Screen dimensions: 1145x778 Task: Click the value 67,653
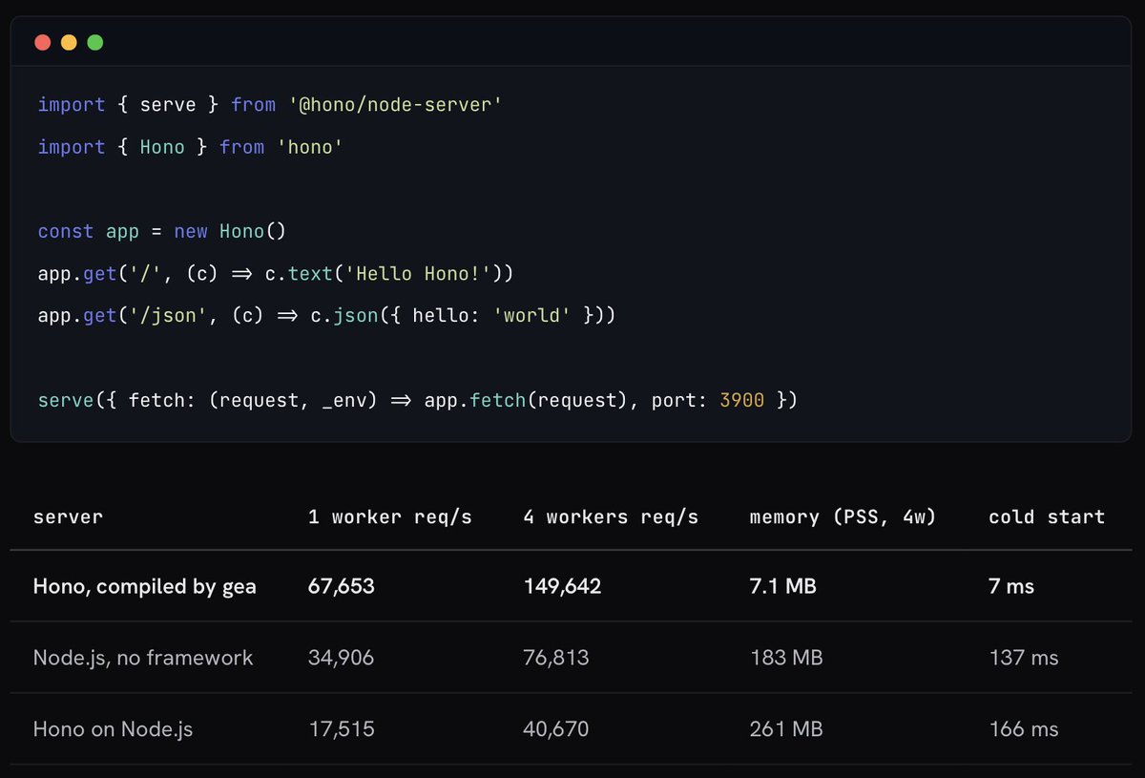tap(342, 587)
